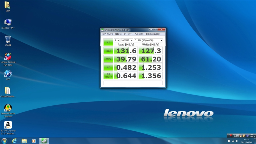This screenshot has height=144, width=256.
Task: Launch the LVT desktop shortcut
Action: point(8,75)
